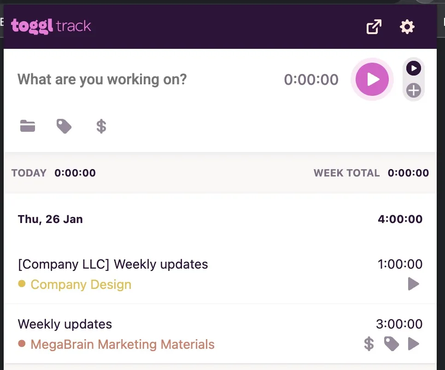This screenshot has height=370, width=445.
Task: Continue the MegaBrain Weekly updates entry
Action: tap(414, 343)
